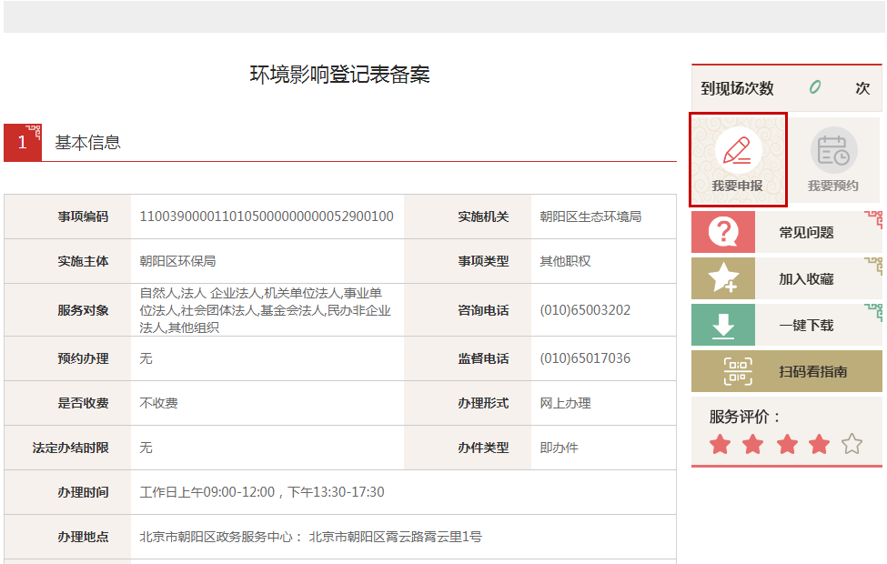Viewport: 887px width, 564px height.
Task: Click the 扫码看指南 QR code icon
Action: (738, 371)
